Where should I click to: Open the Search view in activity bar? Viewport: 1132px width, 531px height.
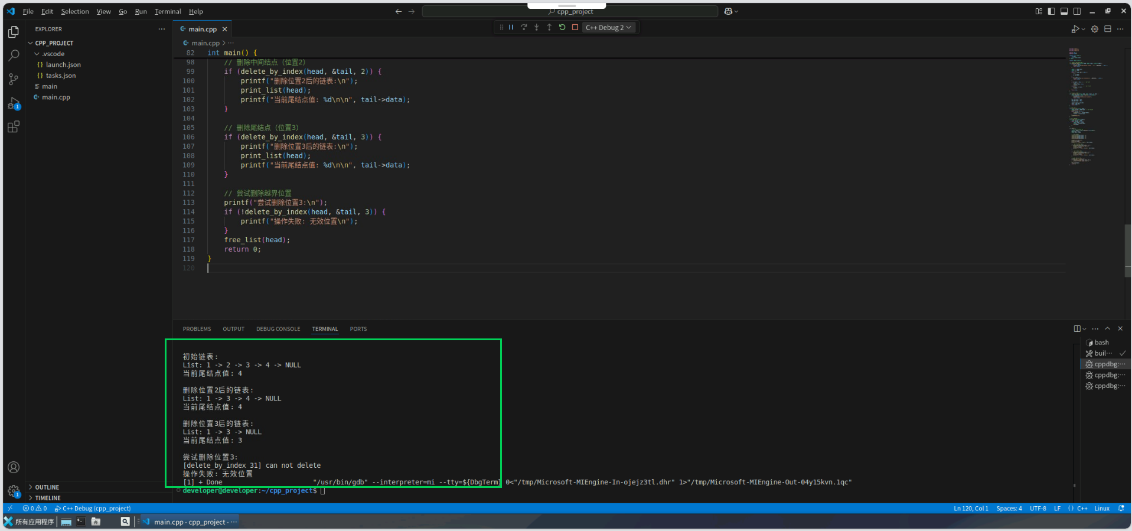coord(14,56)
